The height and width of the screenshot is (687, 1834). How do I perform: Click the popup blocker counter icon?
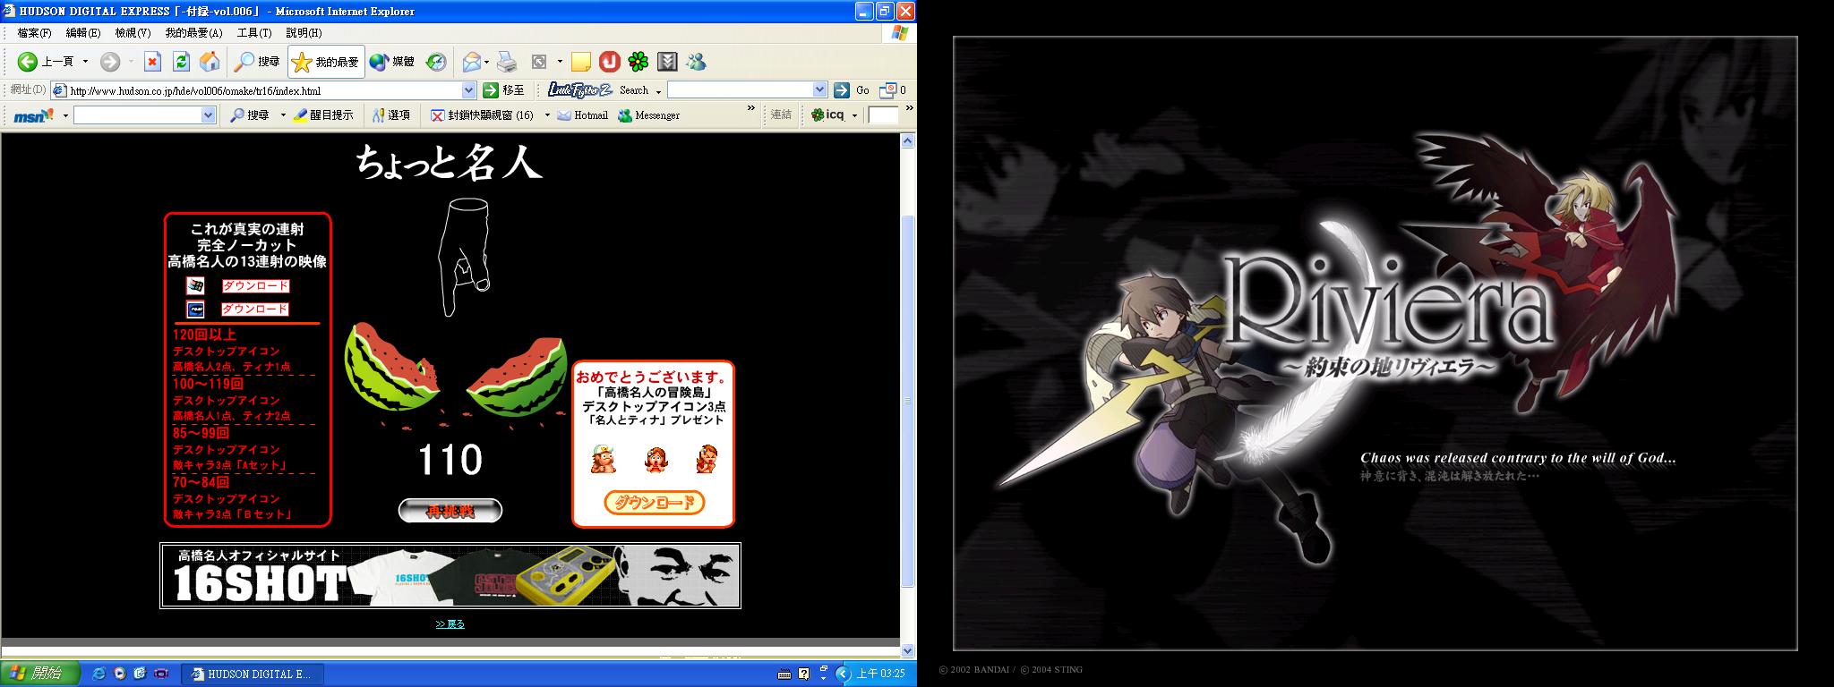(x=892, y=89)
